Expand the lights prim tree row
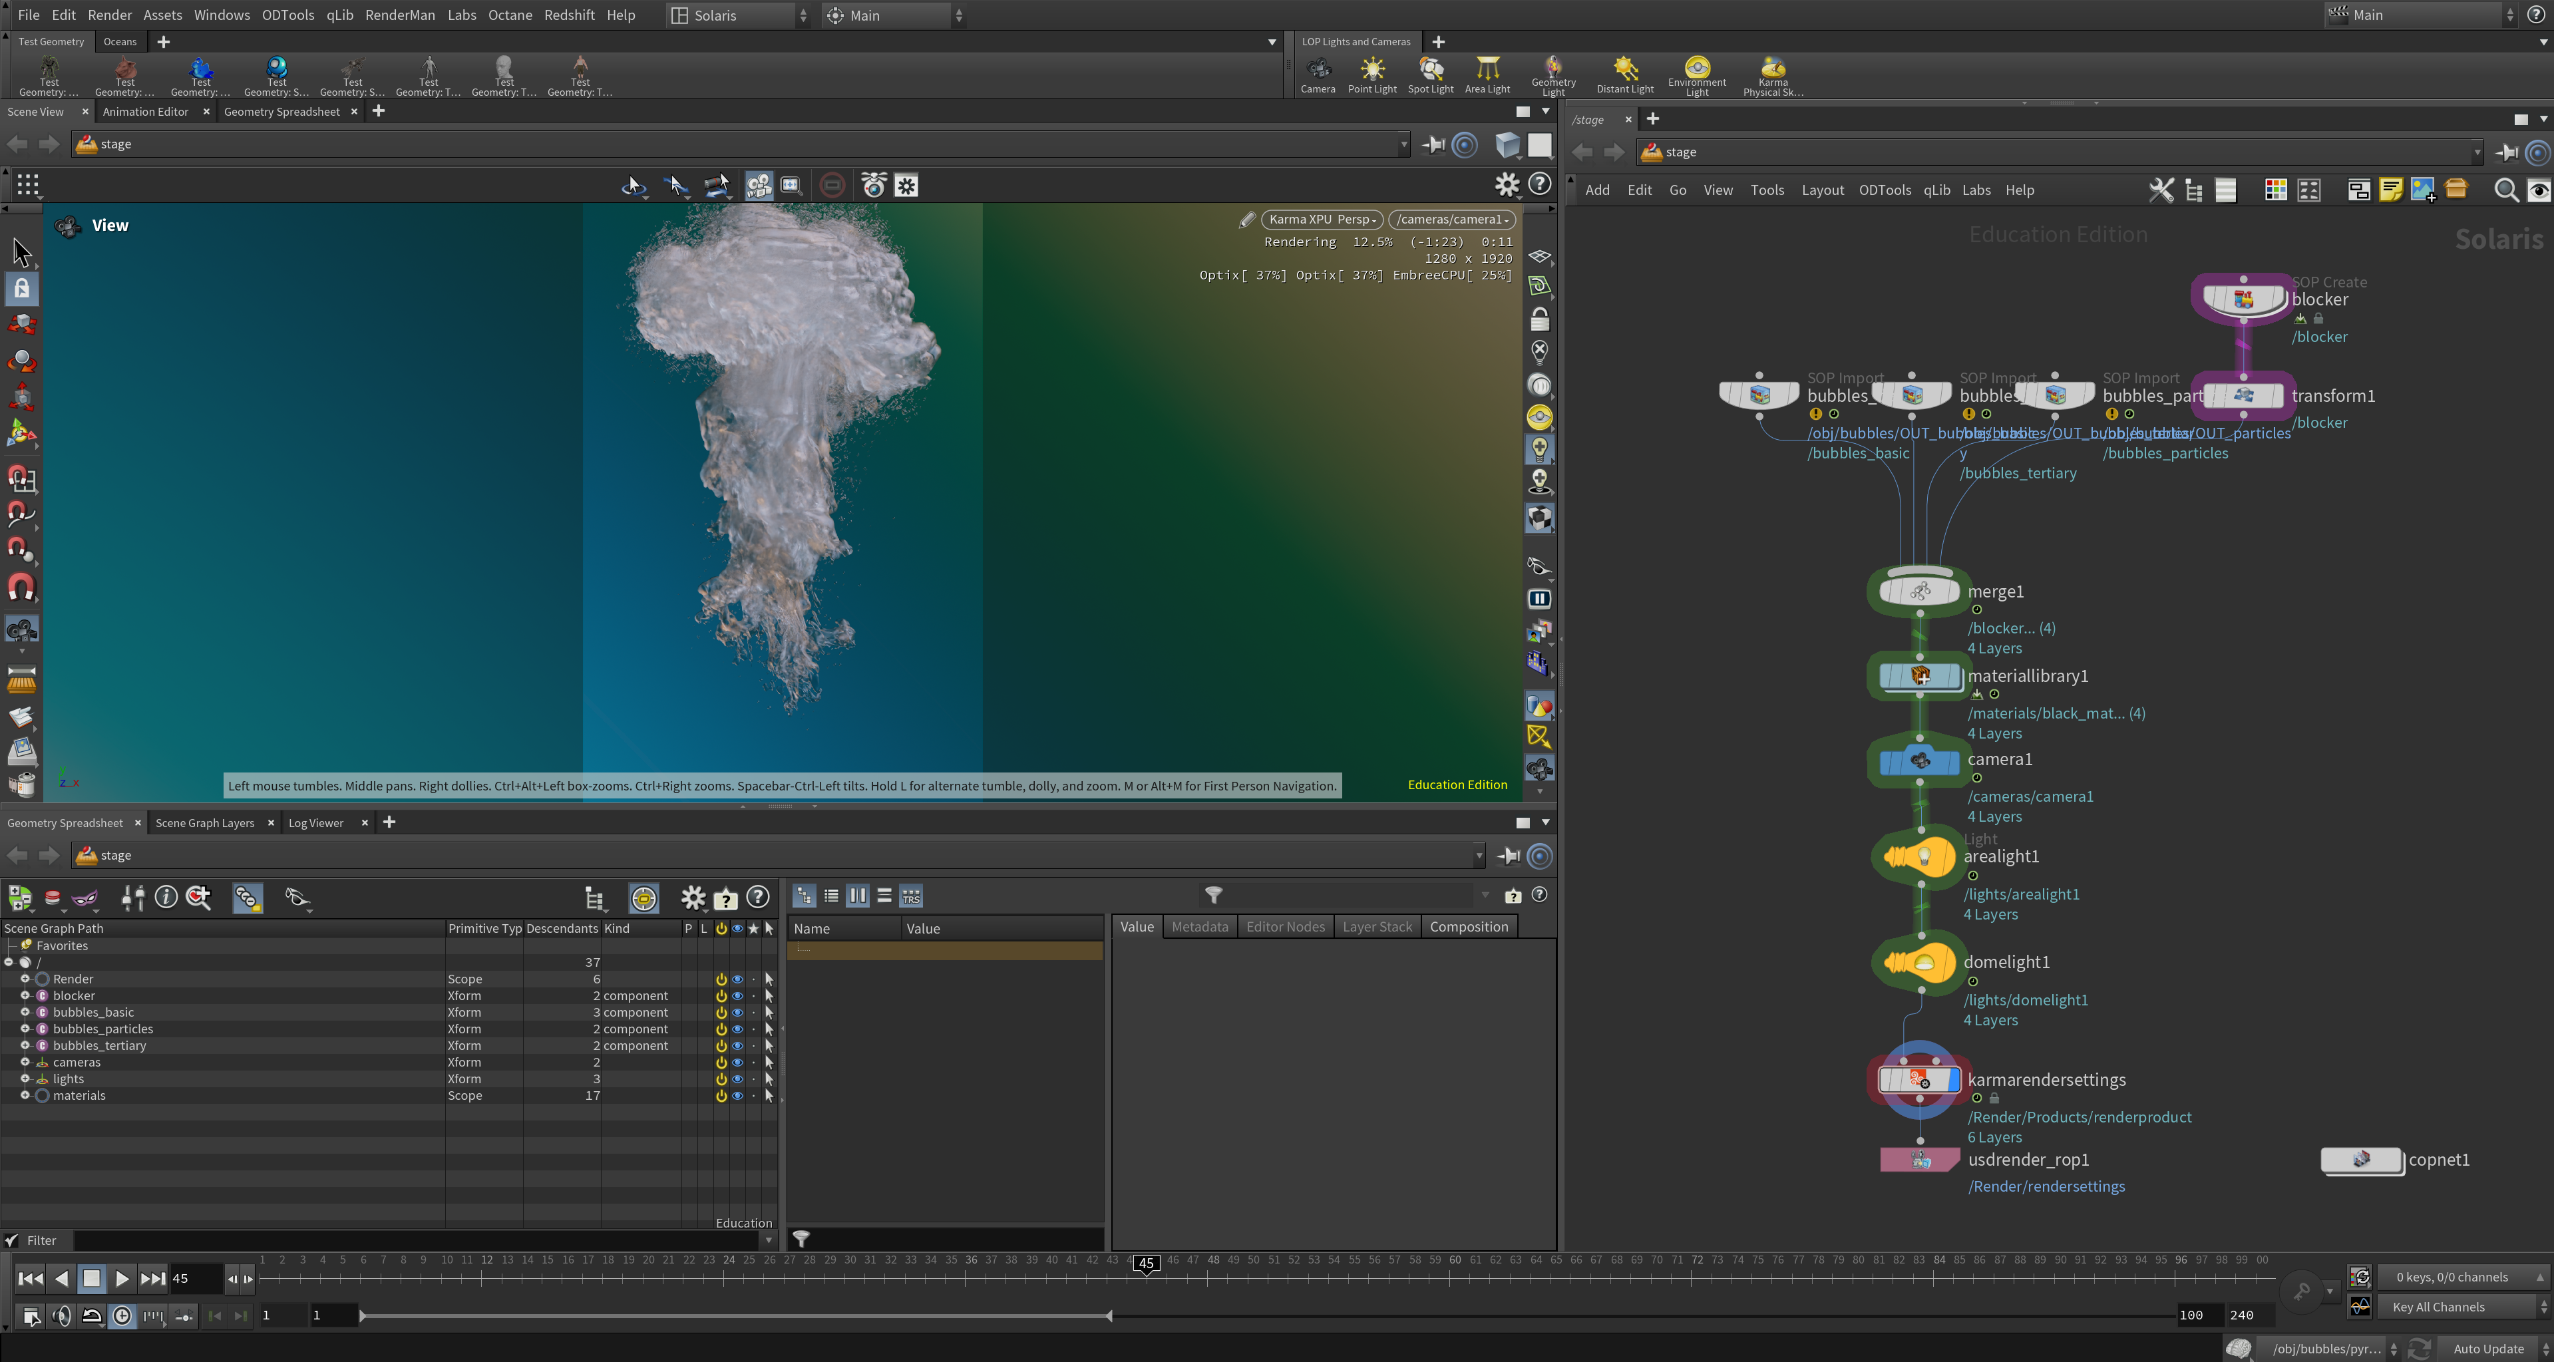The image size is (2554, 1362). pos(25,1079)
